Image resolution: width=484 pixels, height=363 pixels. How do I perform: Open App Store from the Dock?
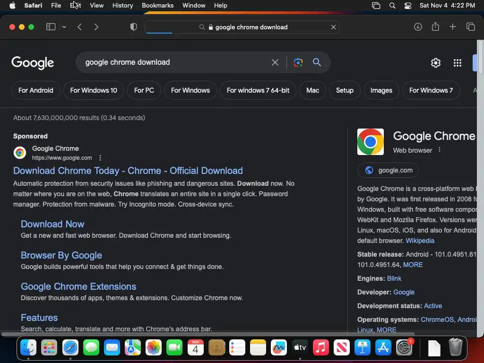(383, 347)
